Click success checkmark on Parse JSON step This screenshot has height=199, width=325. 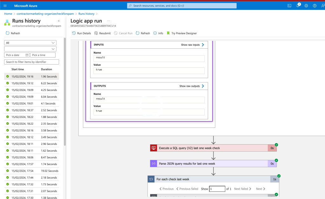(276, 161)
